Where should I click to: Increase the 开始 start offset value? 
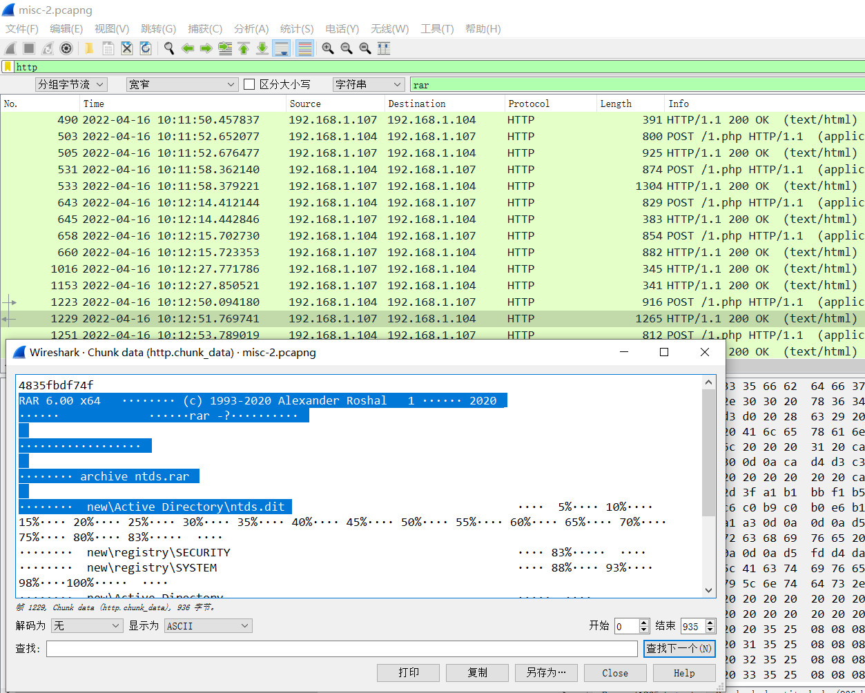click(x=644, y=623)
